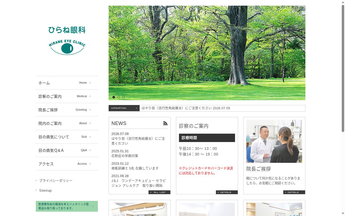The image size is (345, 216).
Task: Click the INFORMATION label button
Action: point(124,108)
